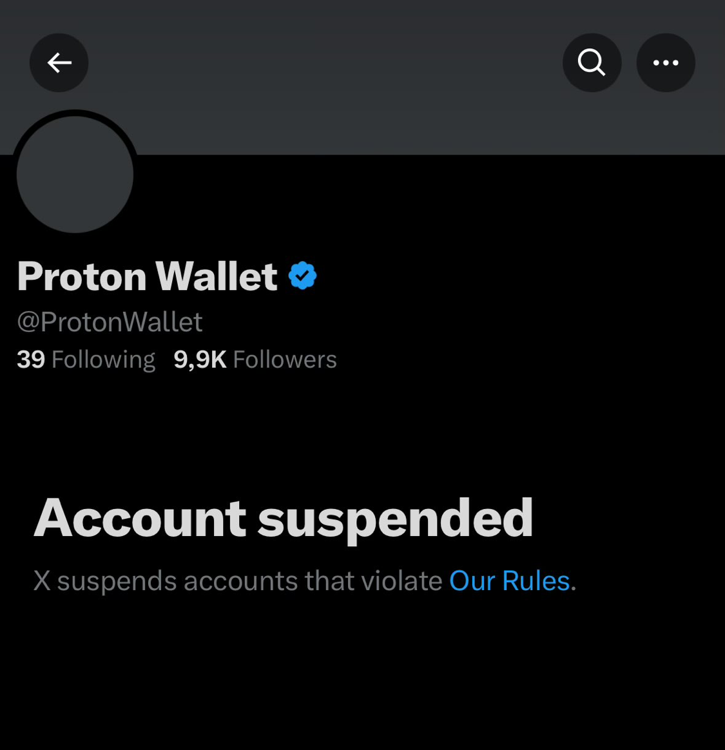Click the blue verified checkmark badge
The width and height of the screenshot is (725, 750).
(302, 276)
